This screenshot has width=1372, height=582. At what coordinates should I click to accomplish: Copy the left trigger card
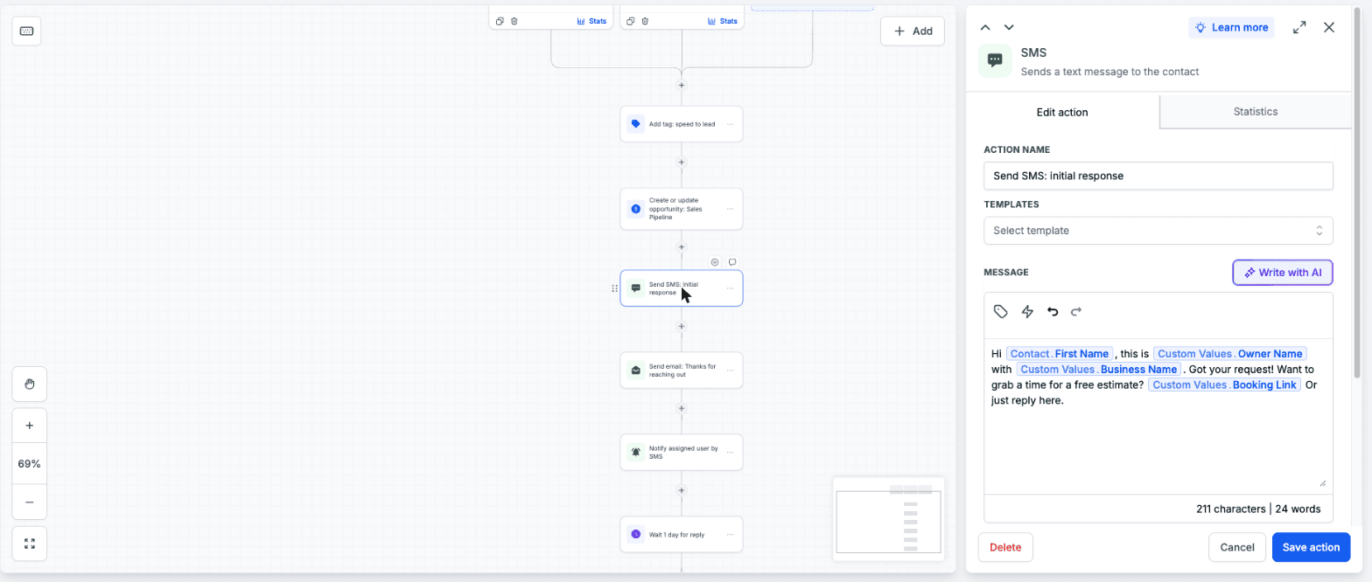coord(500,21)
